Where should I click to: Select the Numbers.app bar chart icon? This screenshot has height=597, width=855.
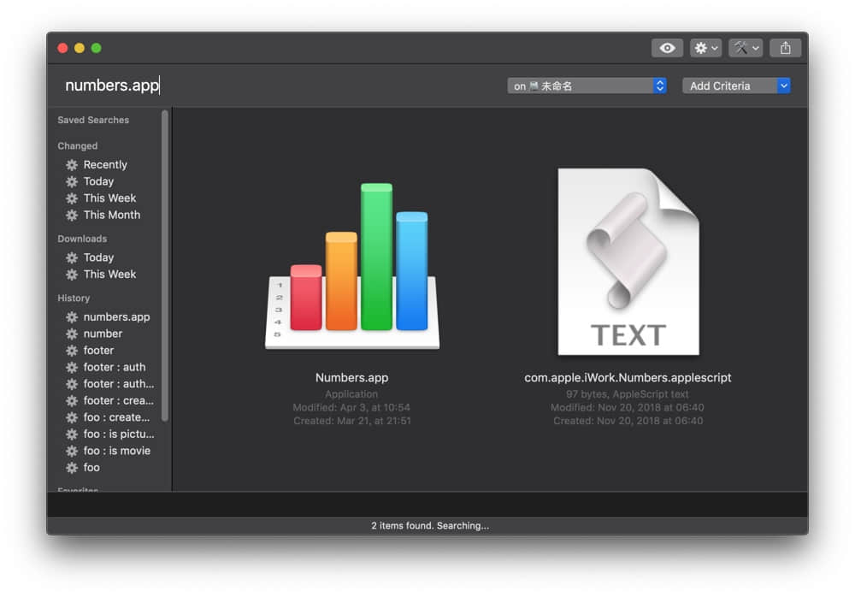tap(351, 265)
